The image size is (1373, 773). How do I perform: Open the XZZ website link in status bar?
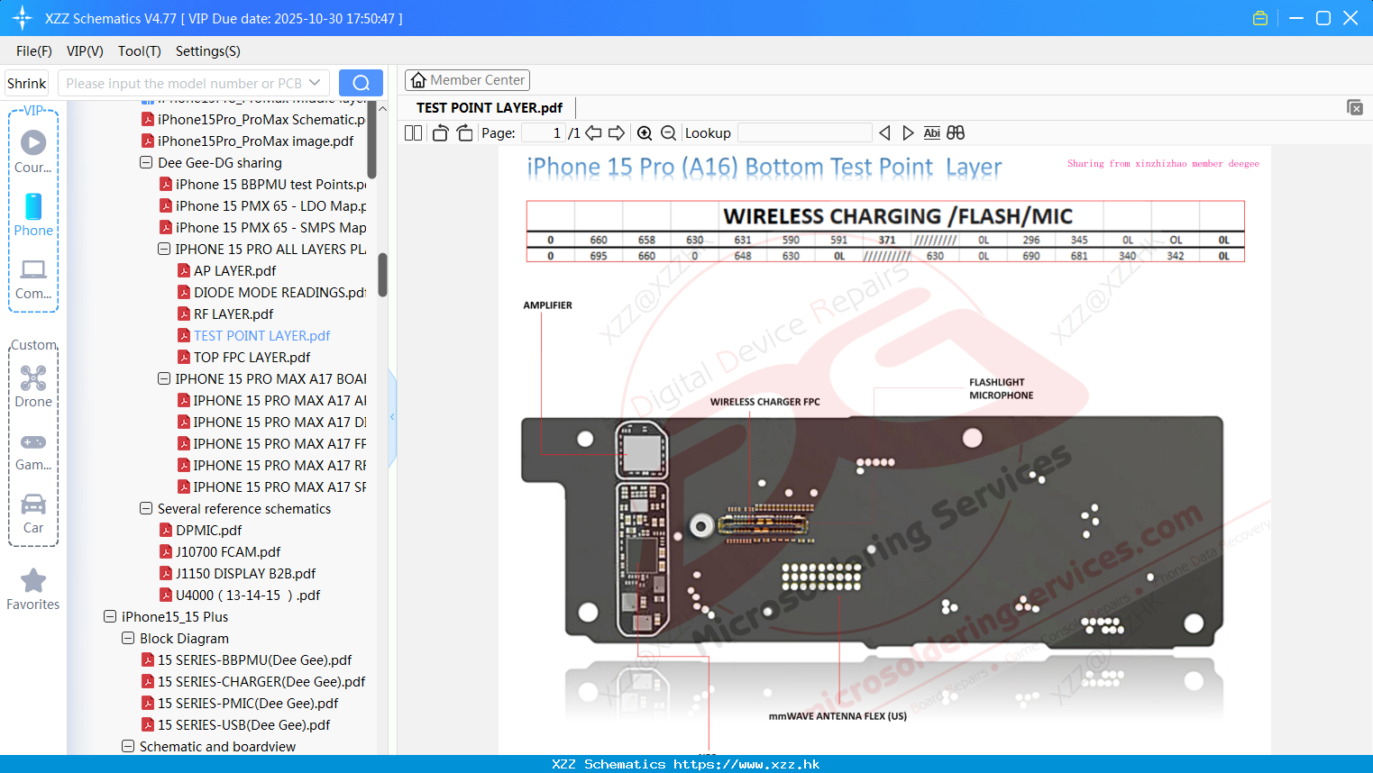(x=746, y=764)
